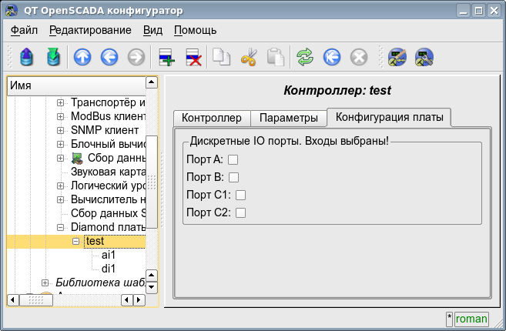This screenshot has height=331, width=506.
Task: Click the Delete item toolbar icon
Action: pyautogui.click(x=193, y=57)
